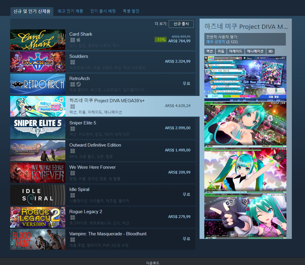Open the Idle Spiral capsule image

coord(38,195)
